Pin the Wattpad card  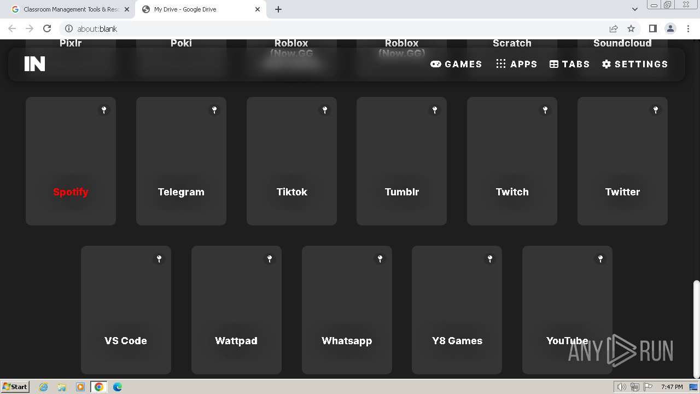coord(270,259)
